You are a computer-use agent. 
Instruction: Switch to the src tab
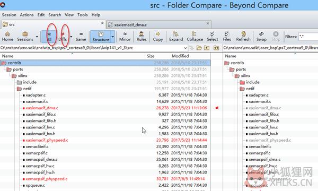(54, 24)
